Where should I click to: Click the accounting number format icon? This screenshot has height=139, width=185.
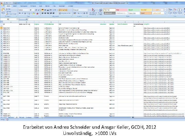75,13
